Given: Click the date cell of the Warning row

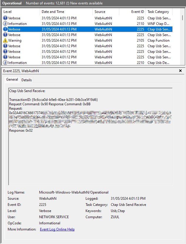Looking at the screenshot, I should [x=59, y=40].
